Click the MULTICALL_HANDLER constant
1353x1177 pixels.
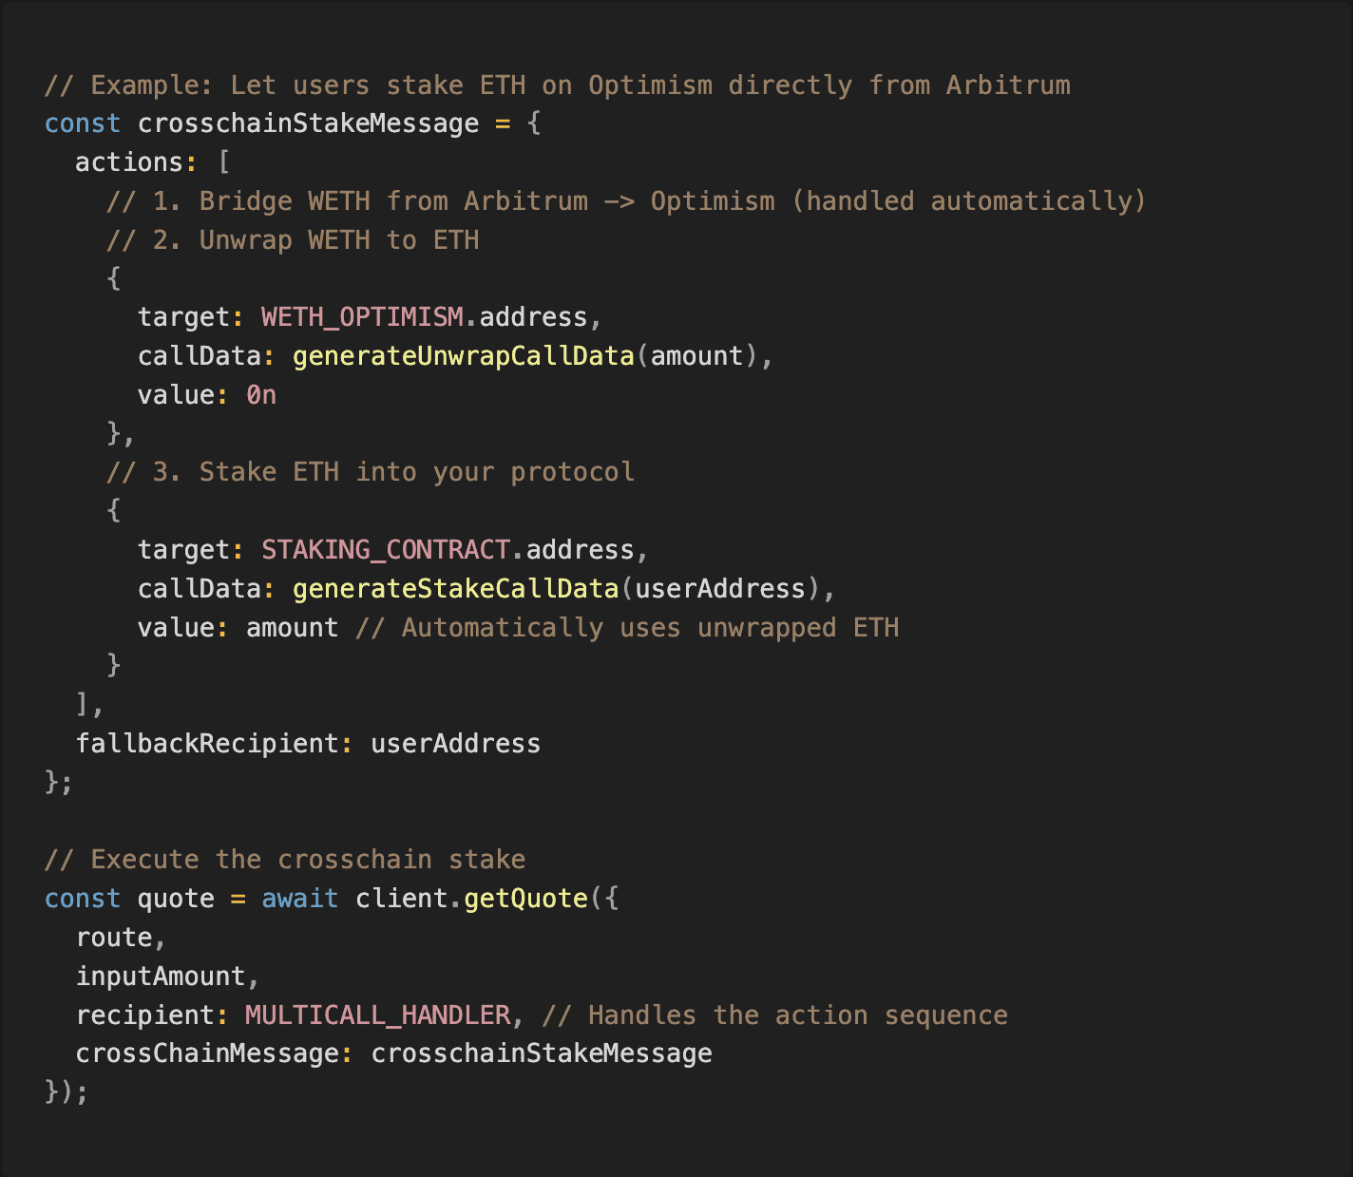(377, 1016)
